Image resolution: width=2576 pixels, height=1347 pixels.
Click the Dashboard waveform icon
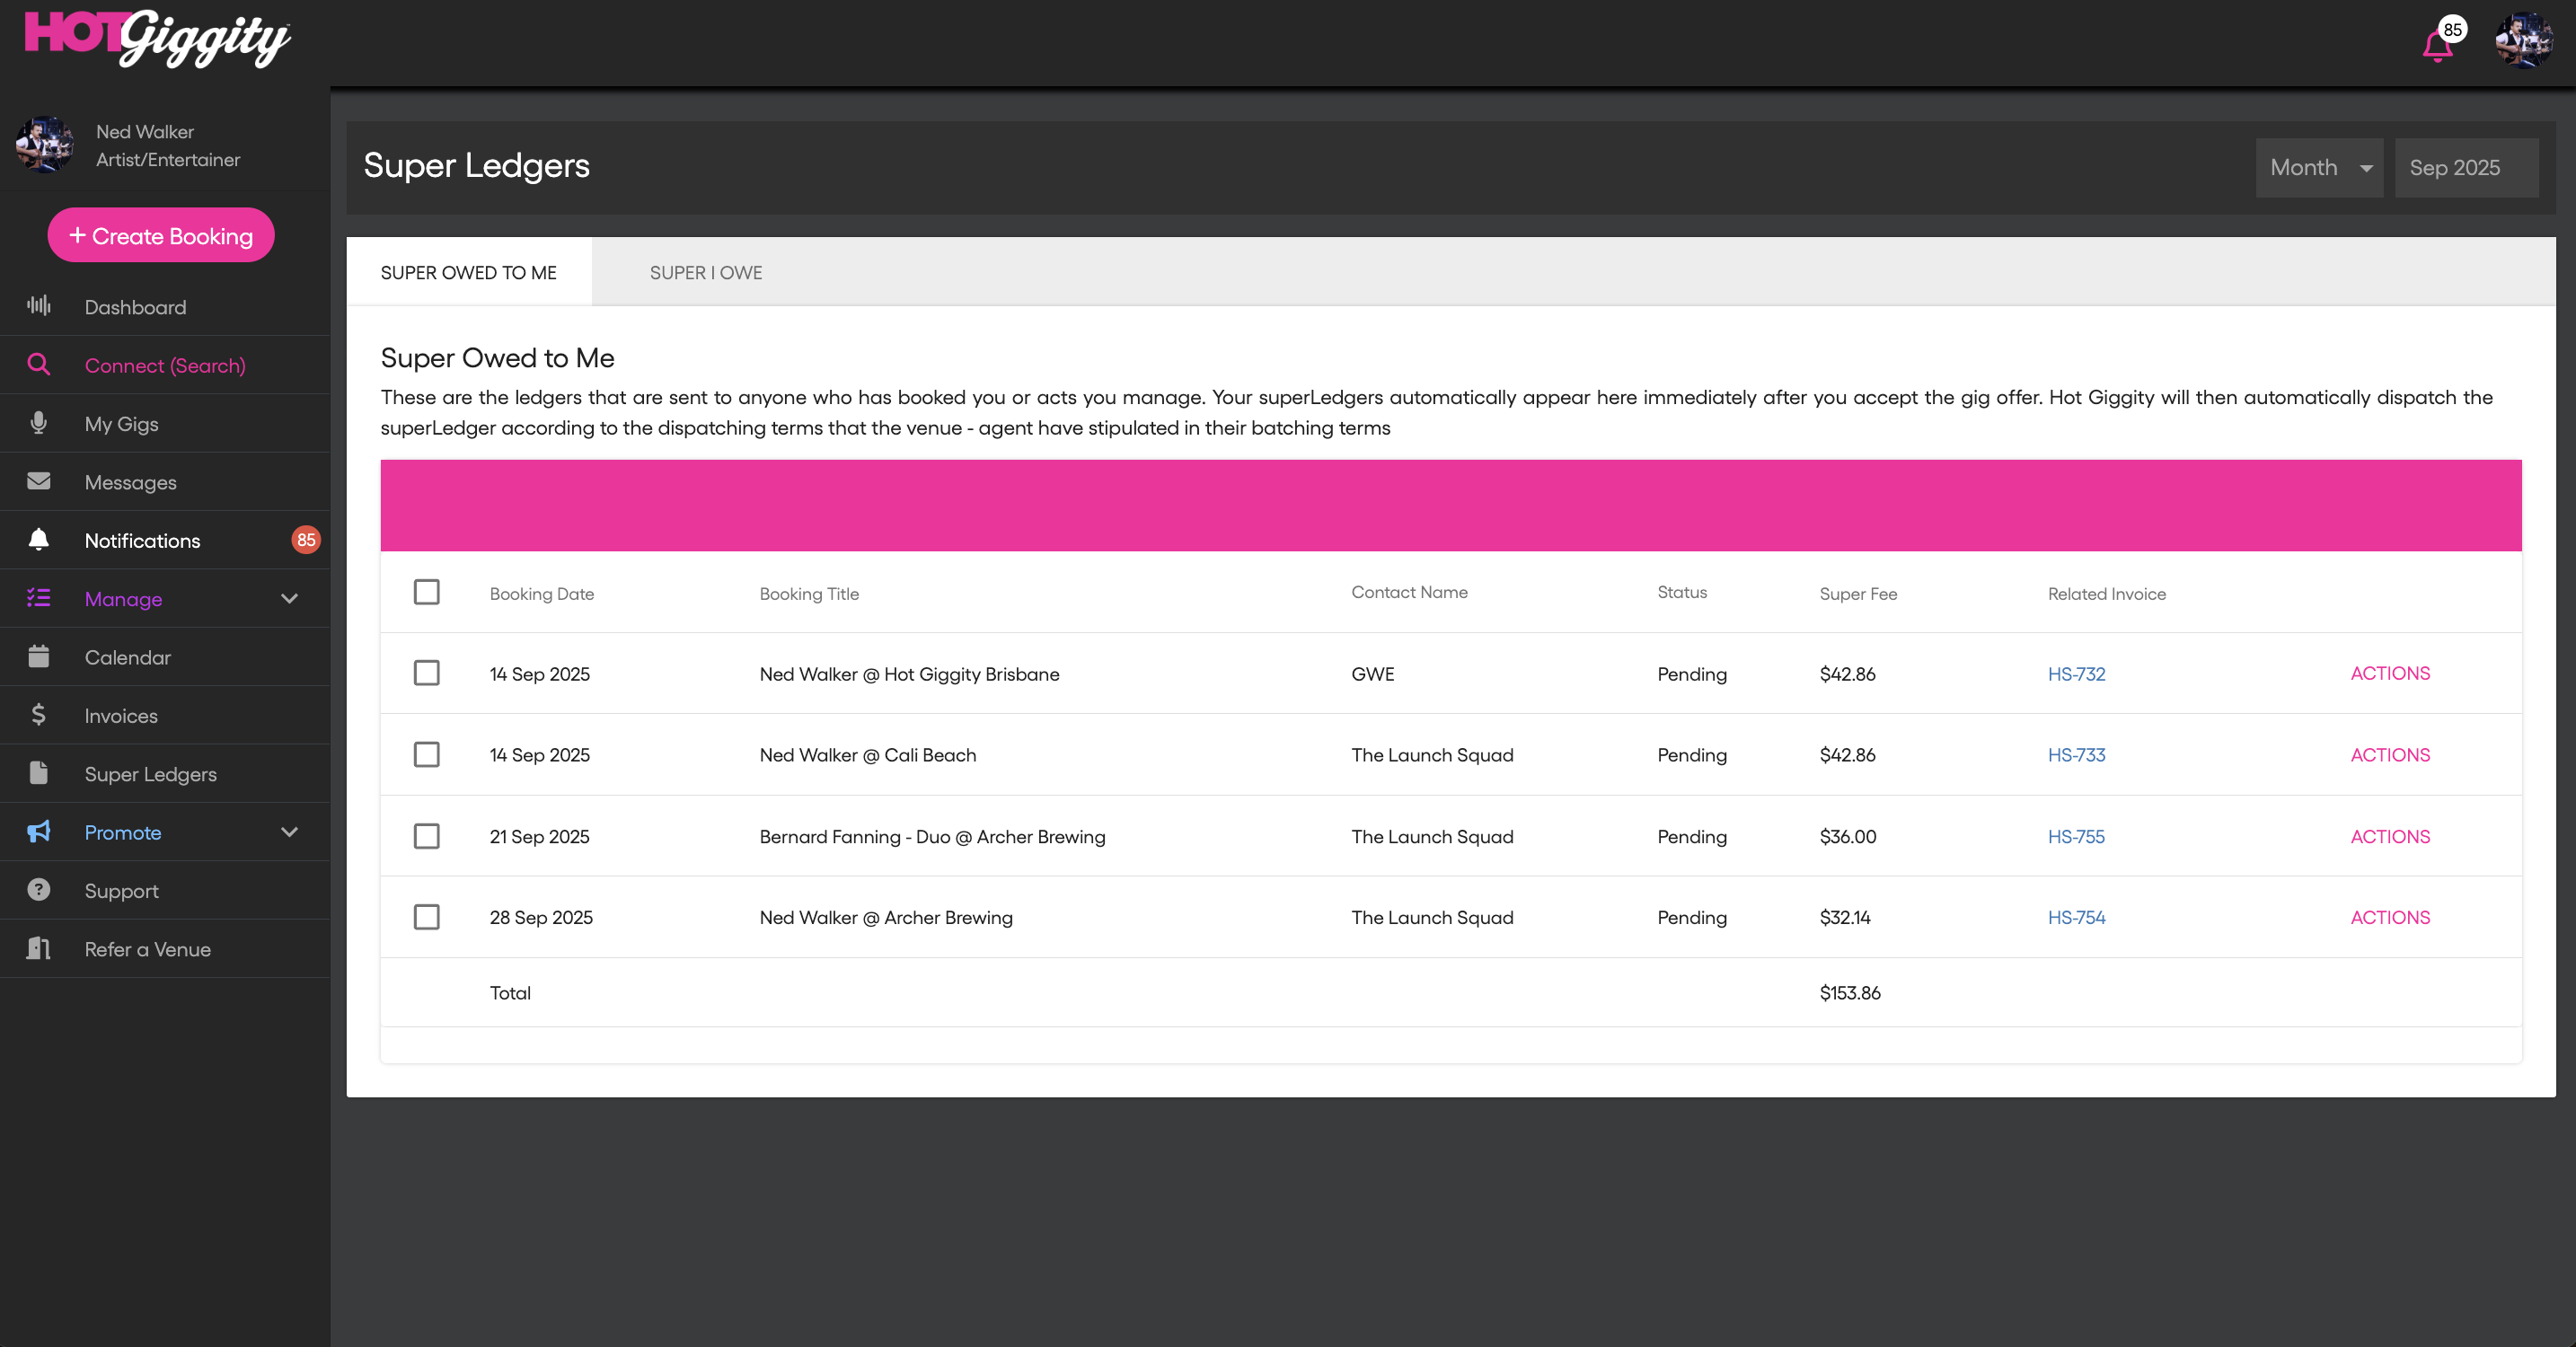pyautogui.click(x=38, y=306)
